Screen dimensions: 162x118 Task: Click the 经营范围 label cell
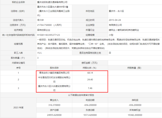click(x=18, y=44)
